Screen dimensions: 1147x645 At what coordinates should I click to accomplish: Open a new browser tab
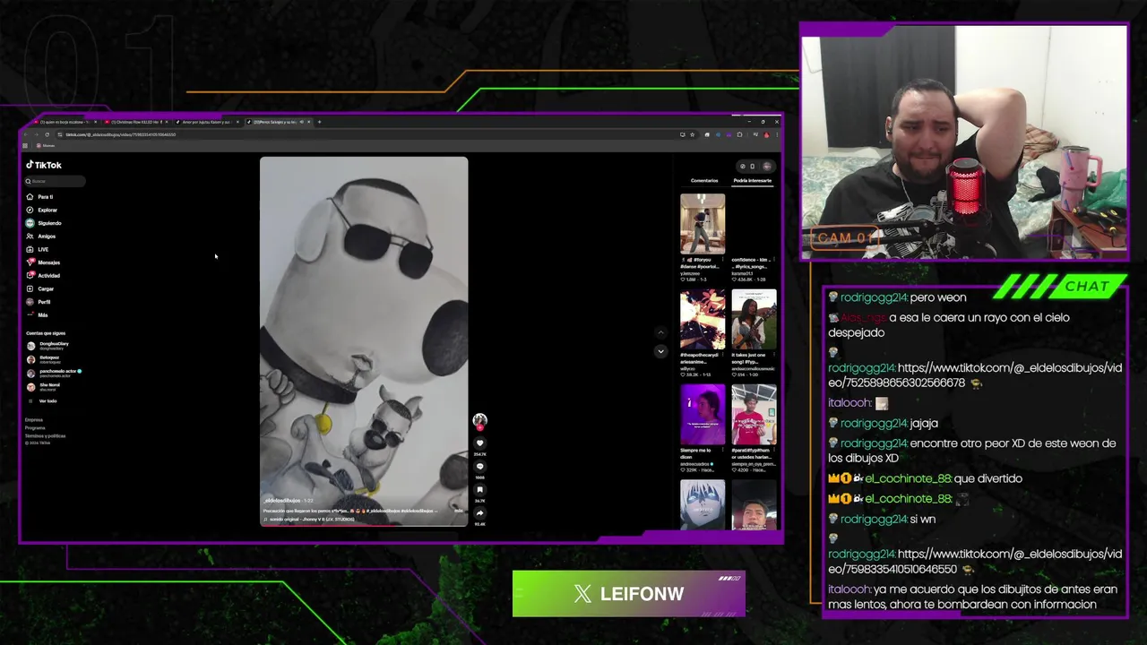[320, 122]
